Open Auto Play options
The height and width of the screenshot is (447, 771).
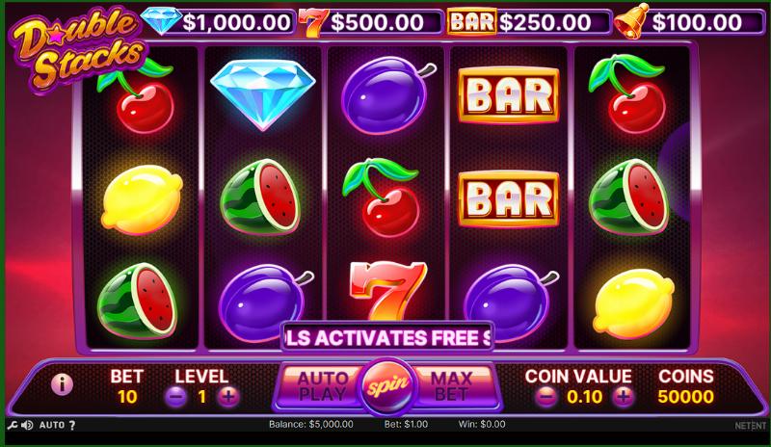[321, 386]
